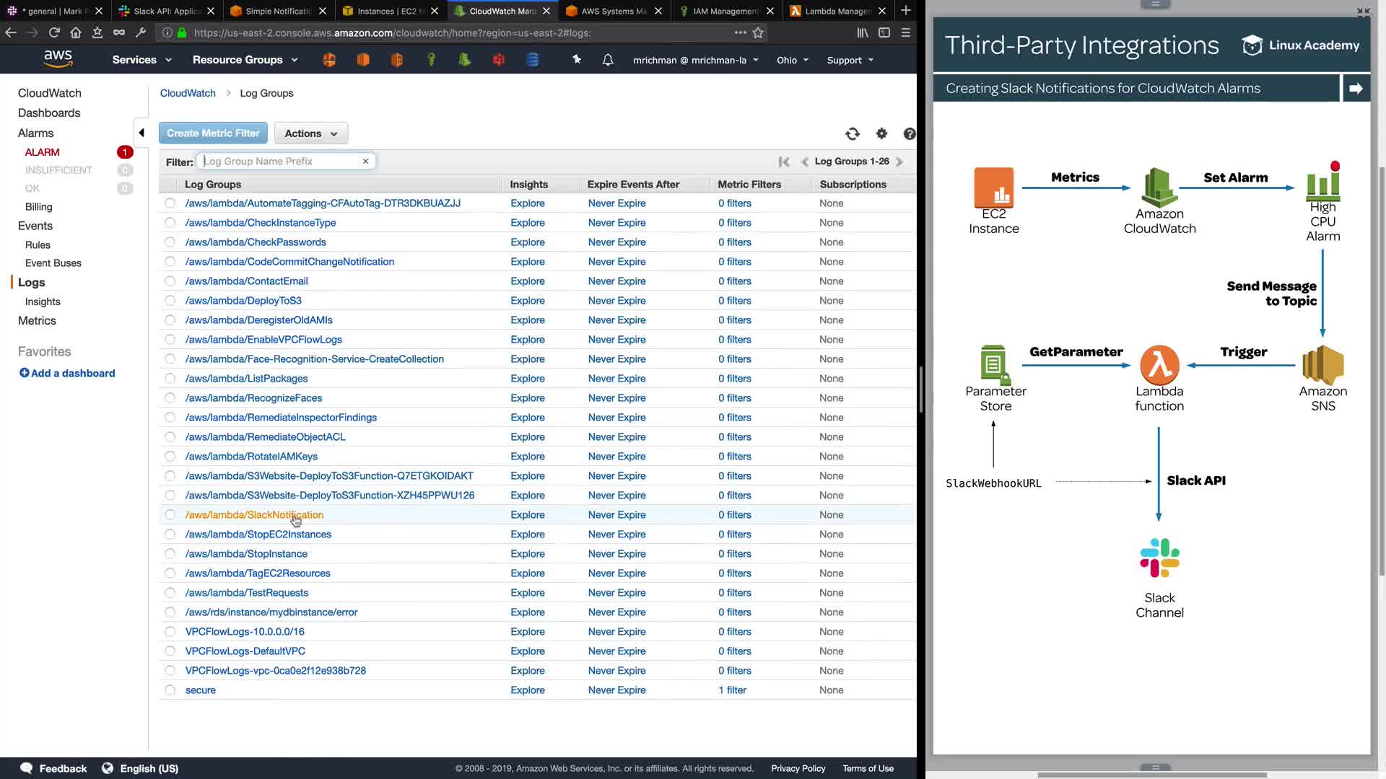Screen dimensions: 1386x779
Task: Switch to the Lambda Management browser tab
Action: 837,11
